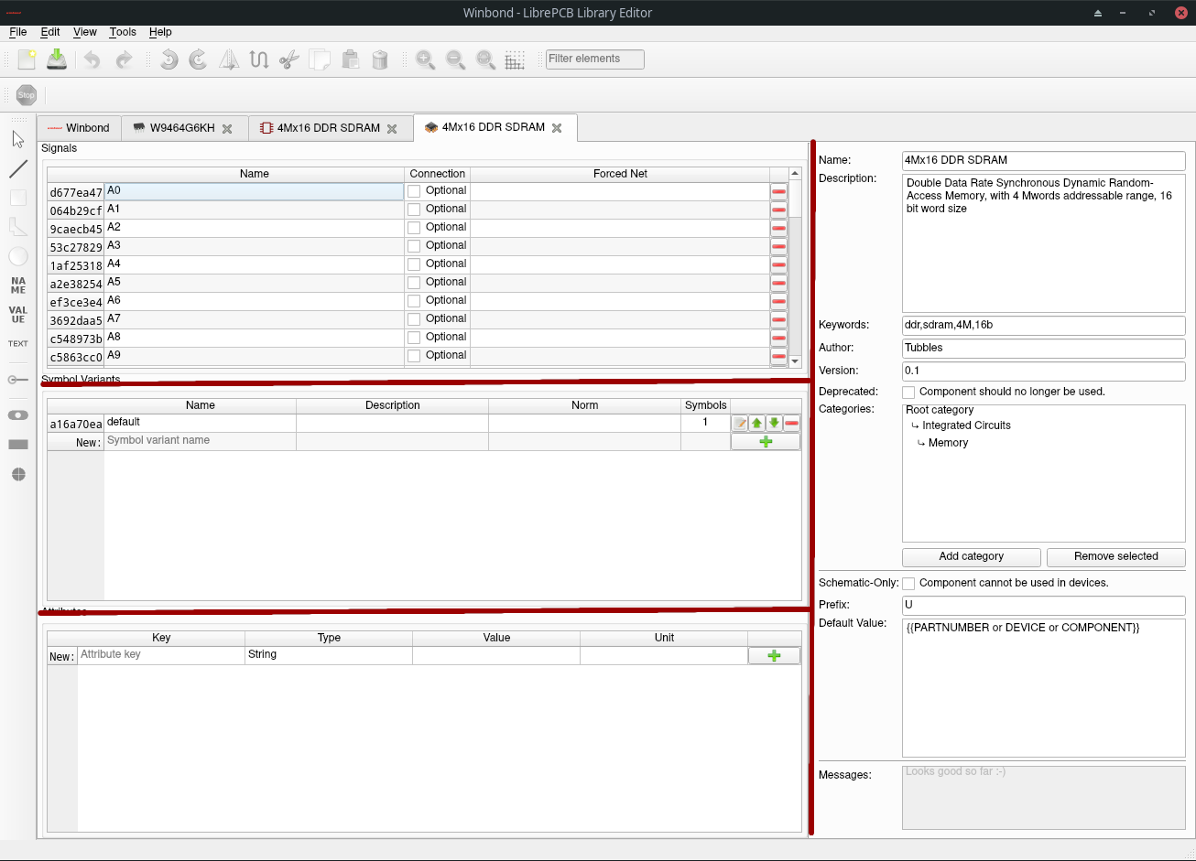Select the Draw Line tool
This screenshot has width=1196, height=861.
(18, 169)
